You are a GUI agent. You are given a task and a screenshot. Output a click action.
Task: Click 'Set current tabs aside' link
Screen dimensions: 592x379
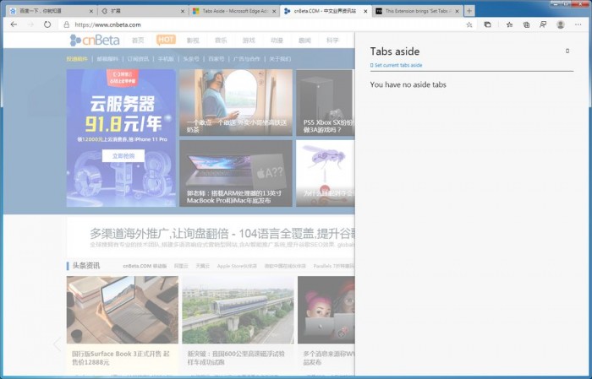click(x=397, y=65)
